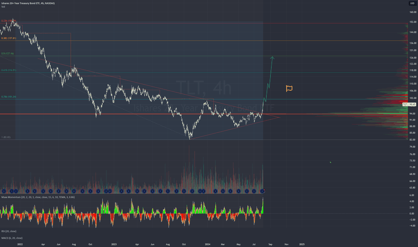Select the Maxx Momentum indicator legend

38,197
